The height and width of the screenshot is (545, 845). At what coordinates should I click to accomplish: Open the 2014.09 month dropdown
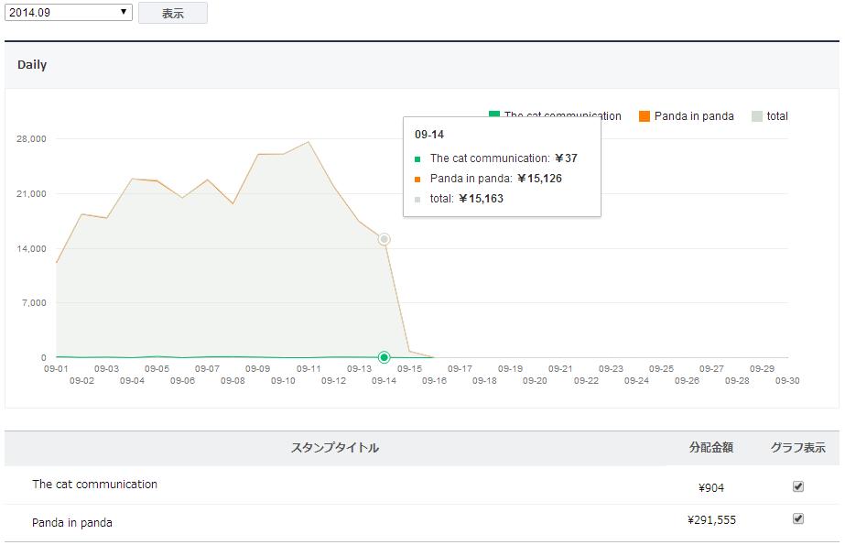pos(69,13)
